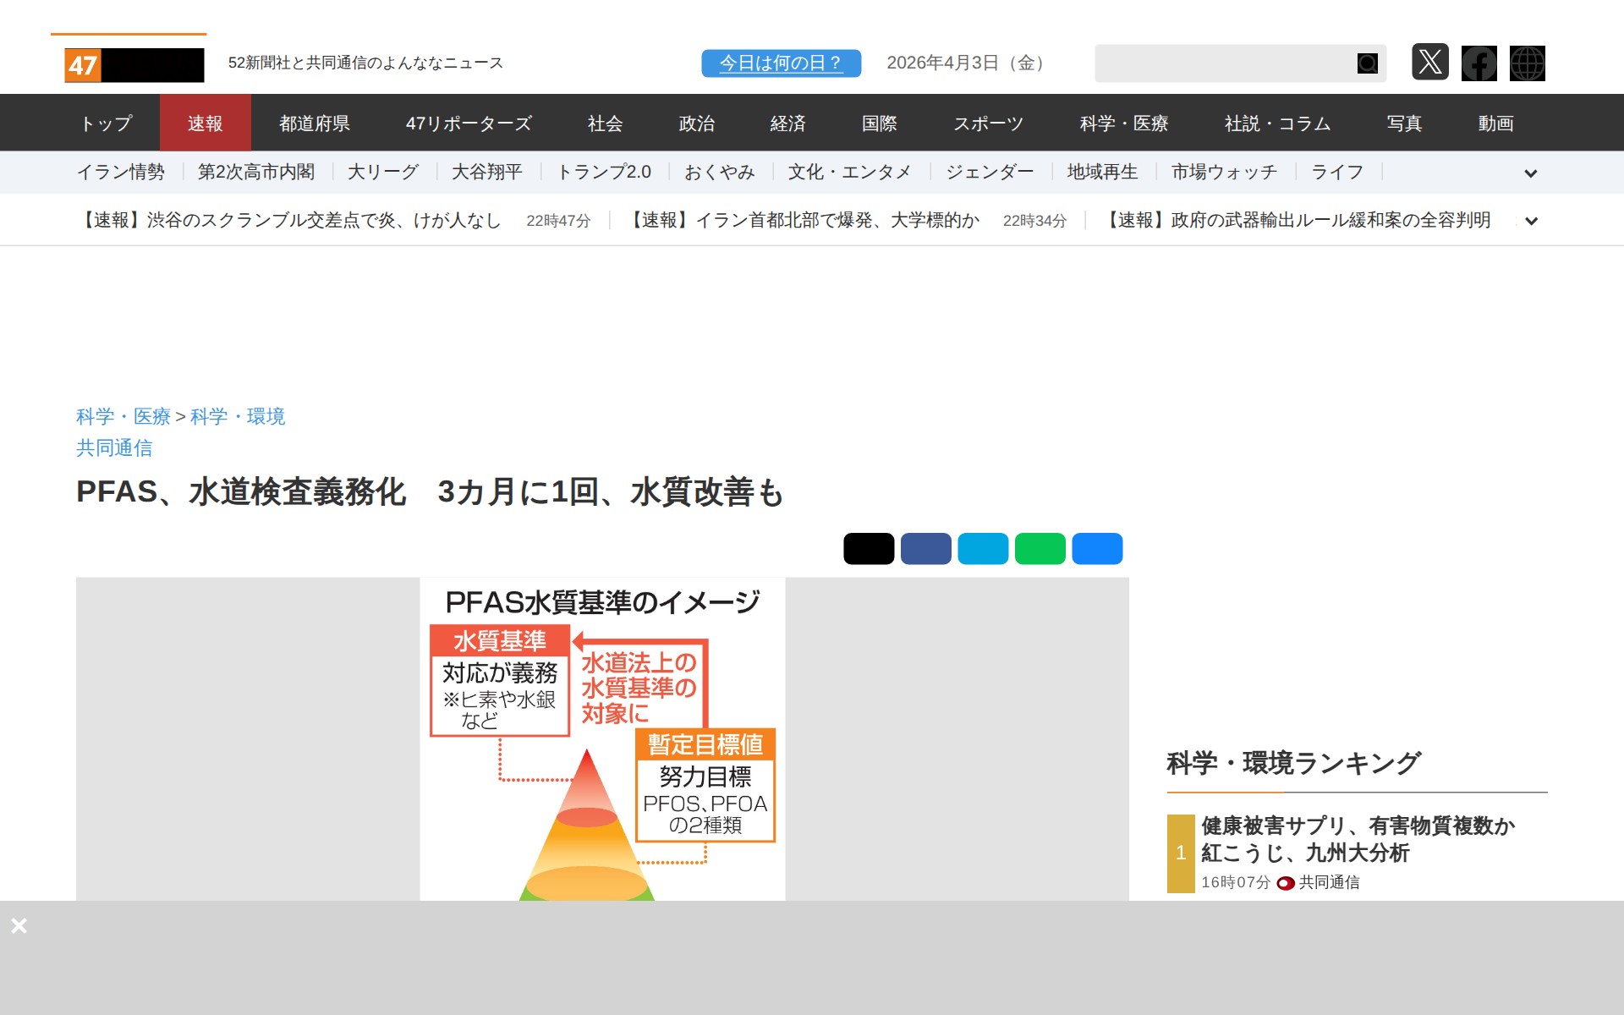This screenshot has height=1015, width=1624.
Task: Click the light blue share button
Action: coord(983,548)
